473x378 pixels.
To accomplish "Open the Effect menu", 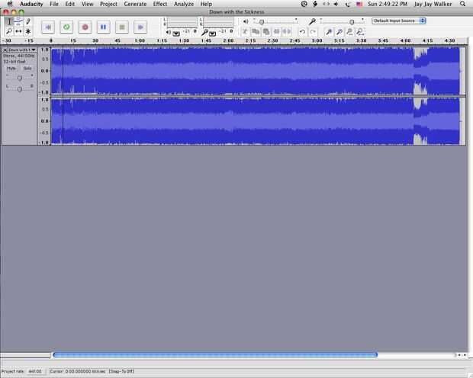I will click(x=160, y=4).
